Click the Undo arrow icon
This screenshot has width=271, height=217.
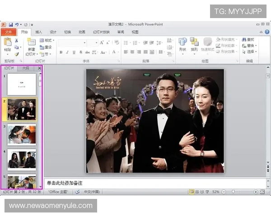click(x=17, y=24)
